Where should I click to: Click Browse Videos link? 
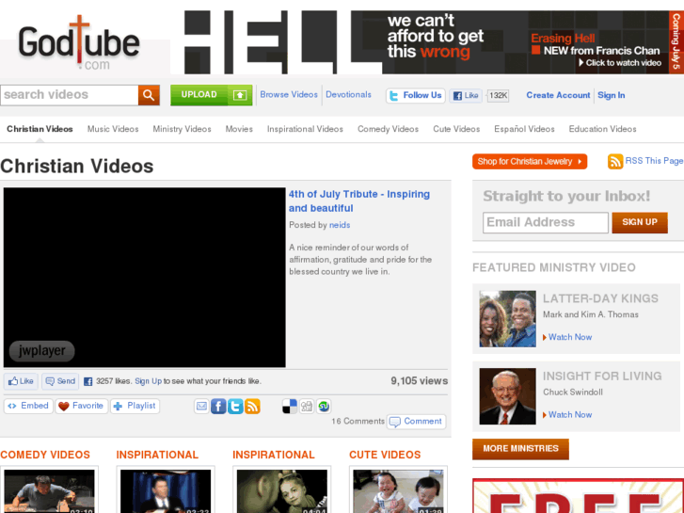pyautogui.click(x=289, y=95)
